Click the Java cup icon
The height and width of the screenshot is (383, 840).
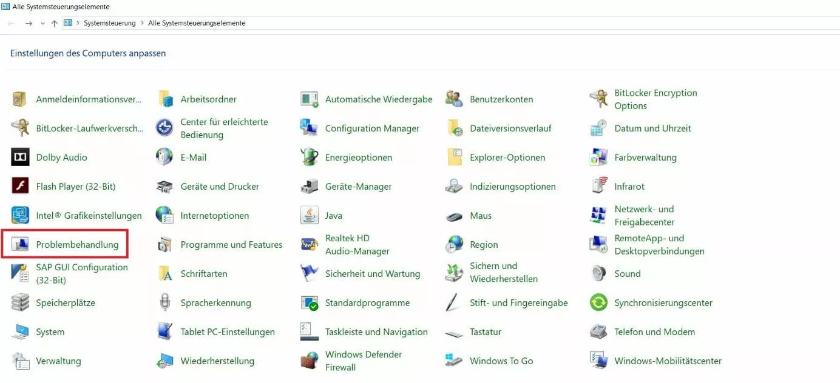(310, 216)
